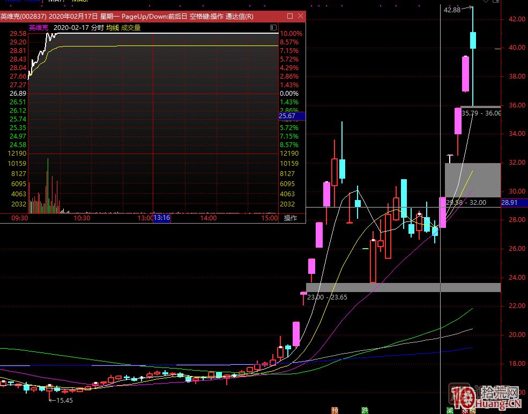Screen dimensions: 528x414
Task: Click the 预 event marker icon
Action: 335,410
